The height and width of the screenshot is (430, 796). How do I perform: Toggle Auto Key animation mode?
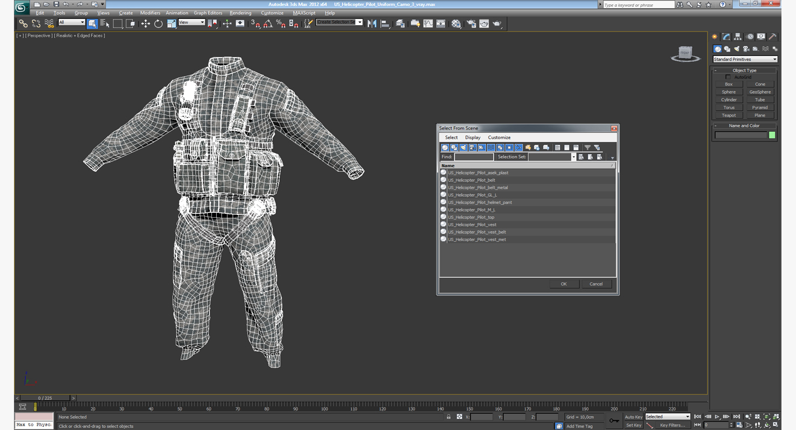click(x=633, y=417)
